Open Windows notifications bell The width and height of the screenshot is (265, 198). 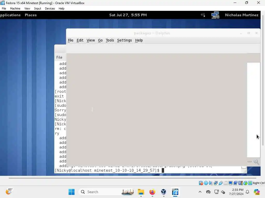(247, 192)
